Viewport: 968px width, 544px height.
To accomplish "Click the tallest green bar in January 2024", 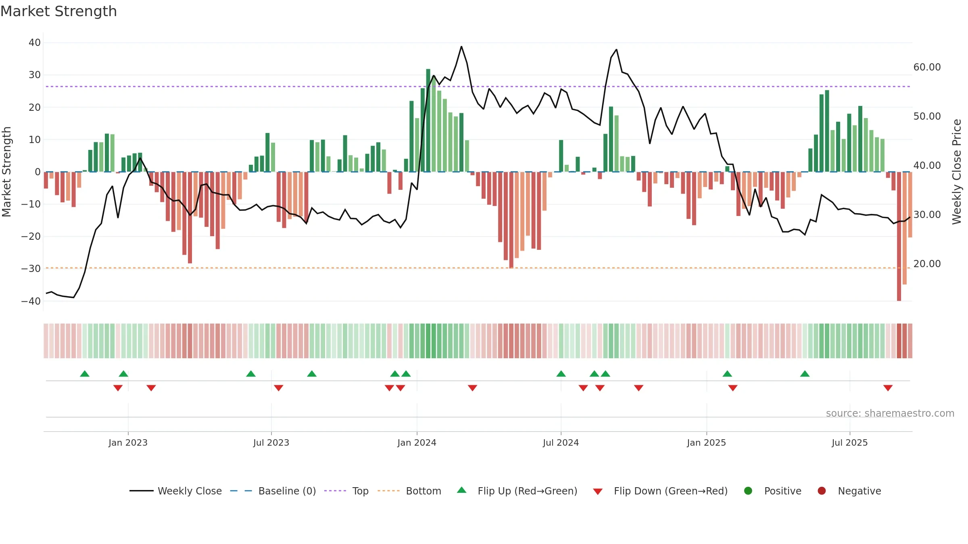I will tap(428, 120).
